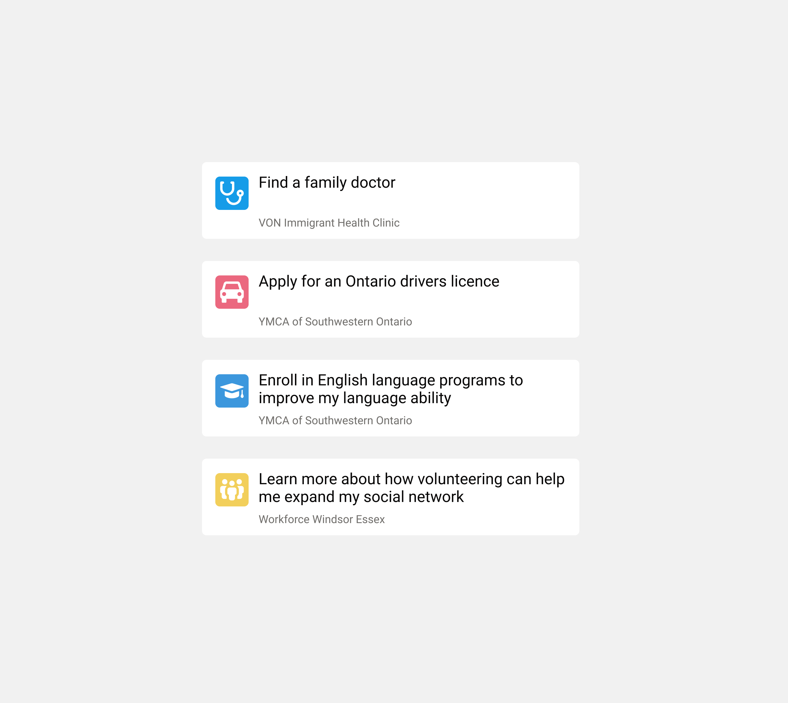
Task: Click Workforce Windsor Essex label
Action: (322, 519)
